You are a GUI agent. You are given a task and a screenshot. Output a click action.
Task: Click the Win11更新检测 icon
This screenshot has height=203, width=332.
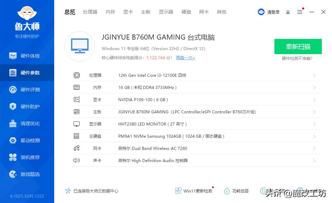point(178,191)
